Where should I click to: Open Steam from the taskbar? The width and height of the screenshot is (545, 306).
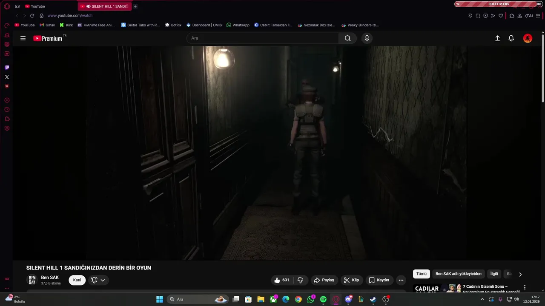tap(373, 299)
